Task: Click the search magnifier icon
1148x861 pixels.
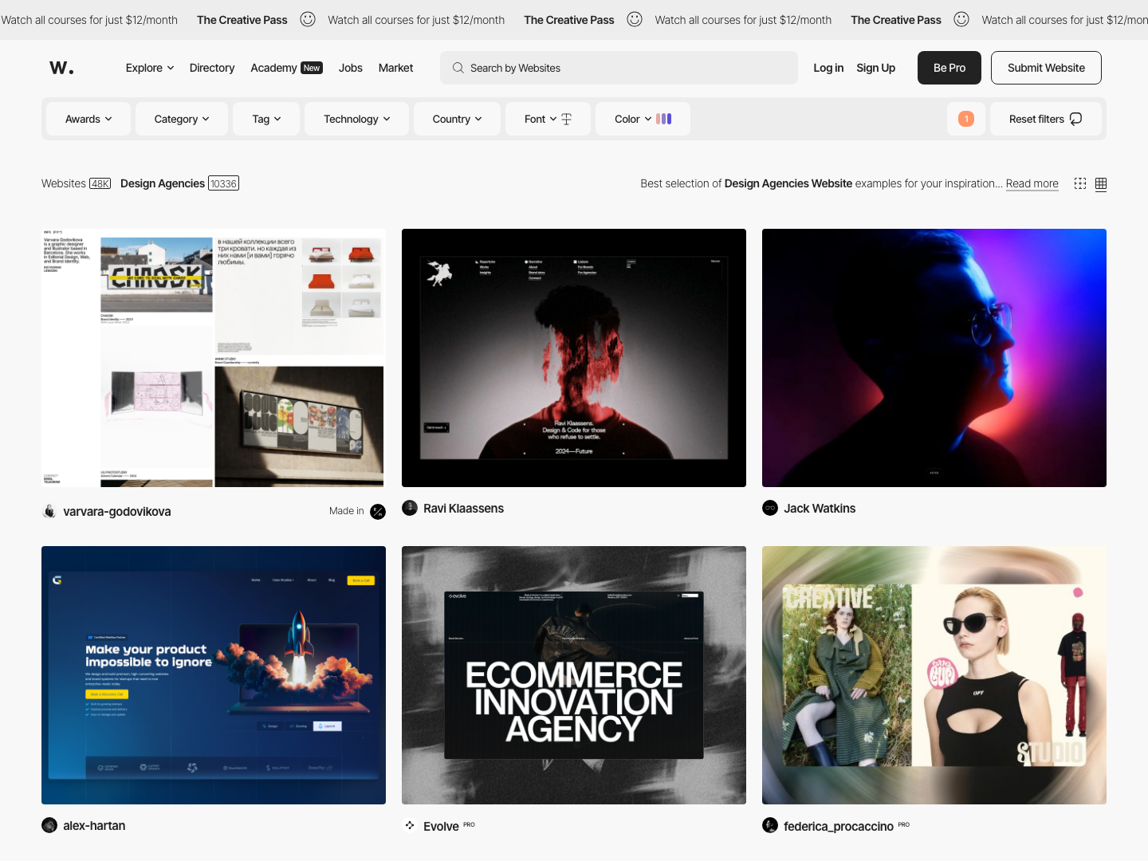Action: pos(458,68)
